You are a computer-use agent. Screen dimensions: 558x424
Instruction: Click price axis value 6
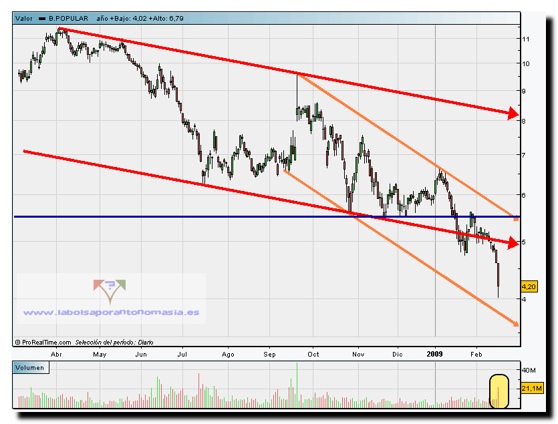523,195
